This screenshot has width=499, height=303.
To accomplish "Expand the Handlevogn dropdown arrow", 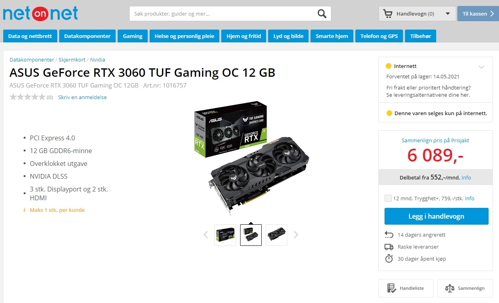I will [447, 14].
